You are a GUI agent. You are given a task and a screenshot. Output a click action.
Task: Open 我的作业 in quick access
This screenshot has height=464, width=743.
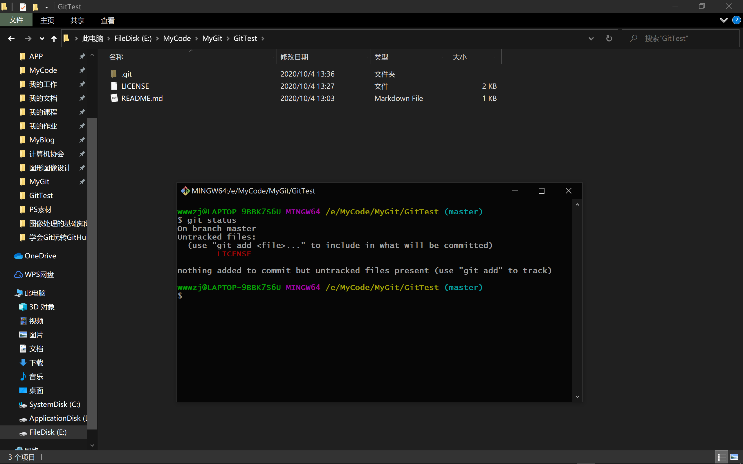pos(43,126)
